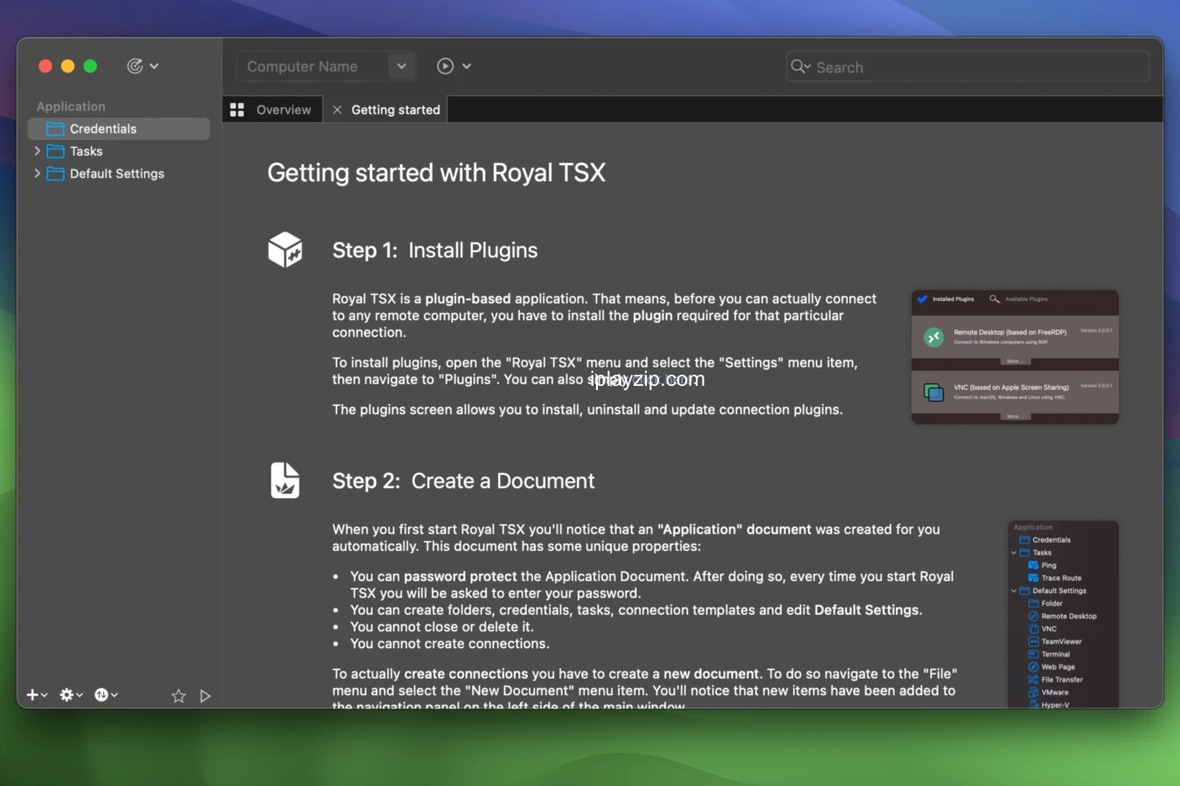
Task: Select the Tasks folder row
Action: pos(119,151)
